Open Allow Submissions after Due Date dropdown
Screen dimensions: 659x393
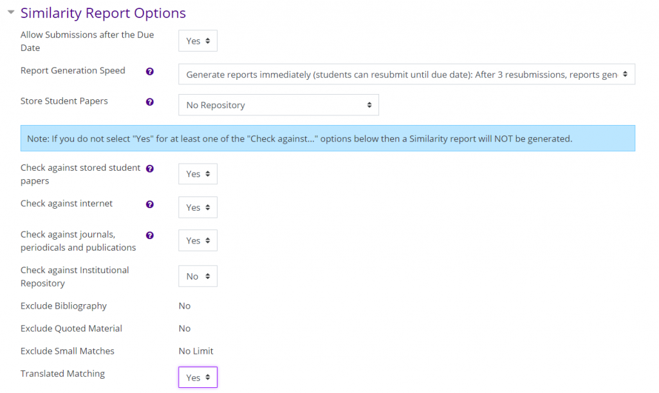(198, 41)
